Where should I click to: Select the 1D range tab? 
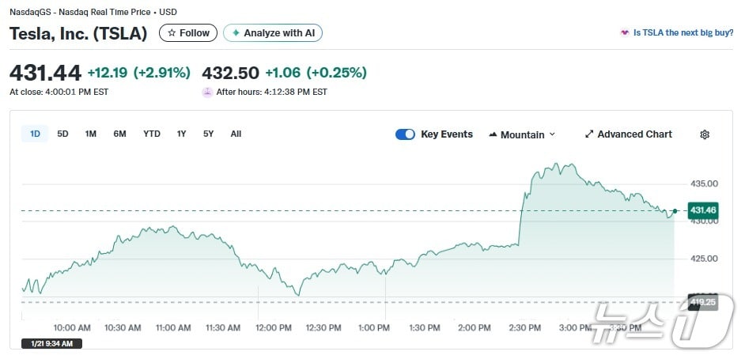pos(35,134)
